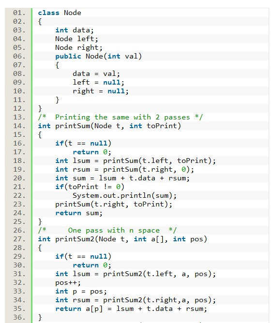Image resolution: width=274 pixels, height=323 pixels.
Task: Select the 'int data;' field declaration
Action: coord(75,30)
